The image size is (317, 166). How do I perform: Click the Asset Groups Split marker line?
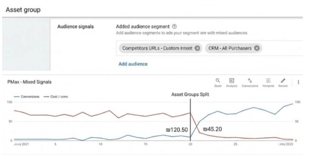[190, 118]
